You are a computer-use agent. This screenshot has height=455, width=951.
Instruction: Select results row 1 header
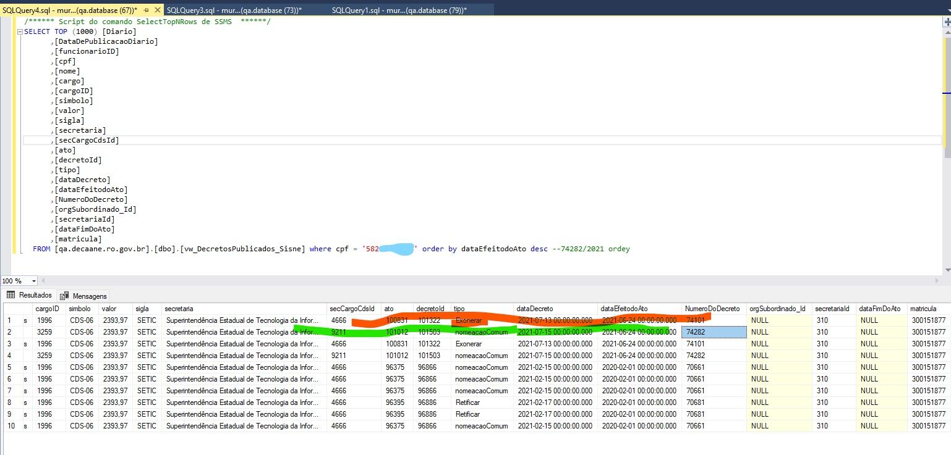coord(12,320)
